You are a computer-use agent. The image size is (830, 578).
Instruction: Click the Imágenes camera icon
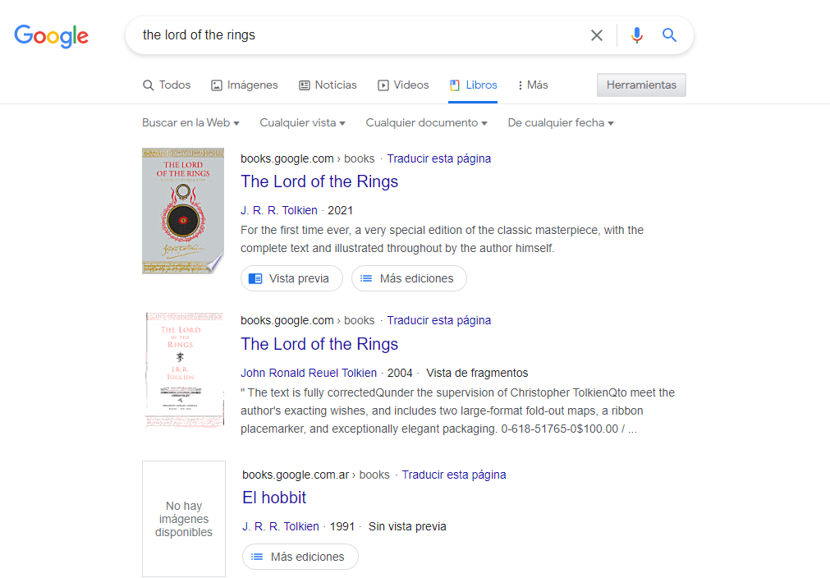coord(215,85)
